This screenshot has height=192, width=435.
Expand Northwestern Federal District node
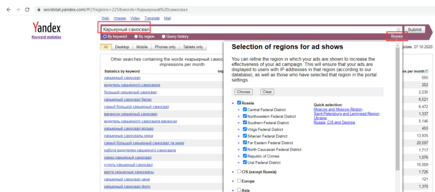(x=239, y=116)
